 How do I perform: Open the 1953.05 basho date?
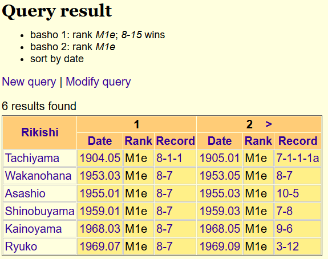tap(220, 176)
